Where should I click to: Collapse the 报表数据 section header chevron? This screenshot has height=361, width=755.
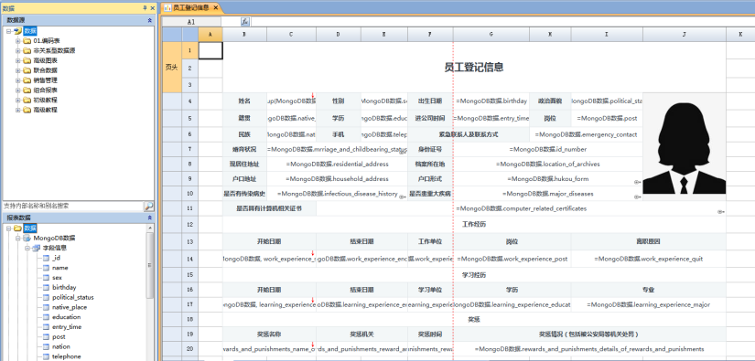(x=150, y=218)
